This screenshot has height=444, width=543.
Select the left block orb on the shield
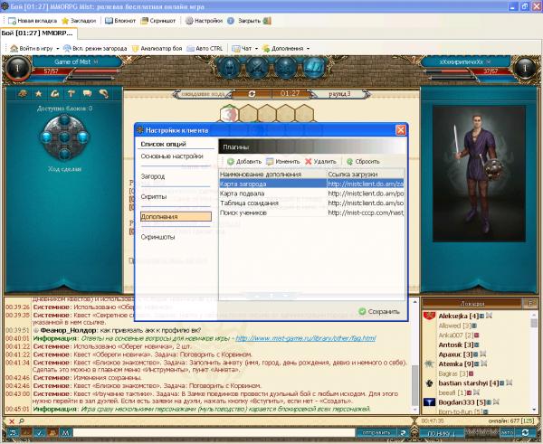pyautogui.click(x=47, y=137)
